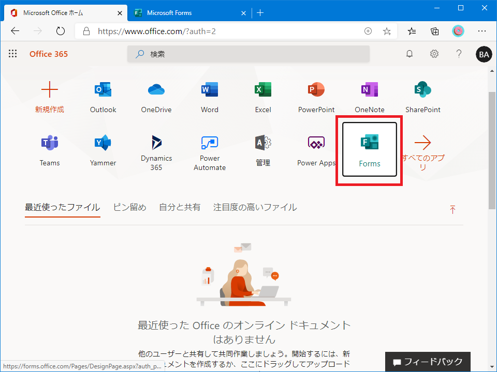
Task: Open the Yammer app
Action: [103, 150]
